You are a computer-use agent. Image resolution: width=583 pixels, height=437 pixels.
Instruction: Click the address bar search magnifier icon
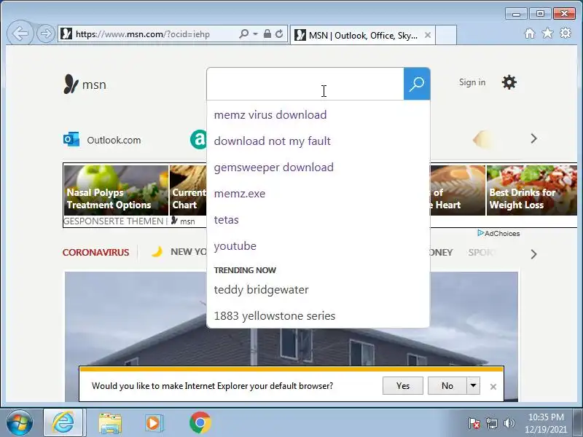(244, 34)
